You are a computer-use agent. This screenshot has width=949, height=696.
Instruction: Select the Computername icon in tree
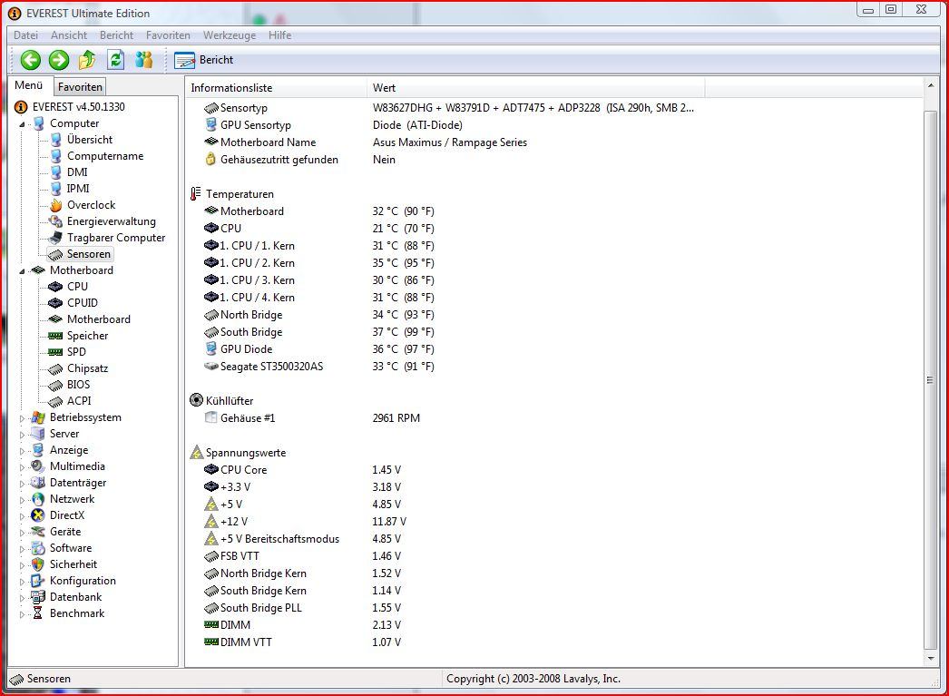pyautogui.click(x=55, y=156)
